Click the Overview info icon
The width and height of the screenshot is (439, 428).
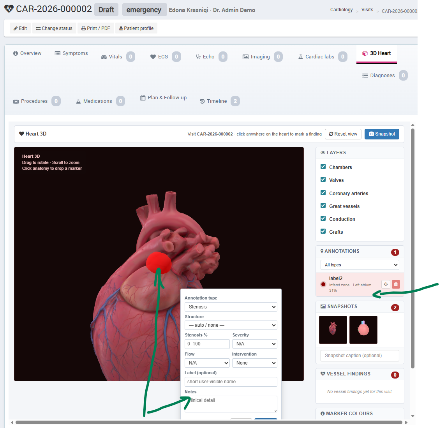(x=16, y=53)
